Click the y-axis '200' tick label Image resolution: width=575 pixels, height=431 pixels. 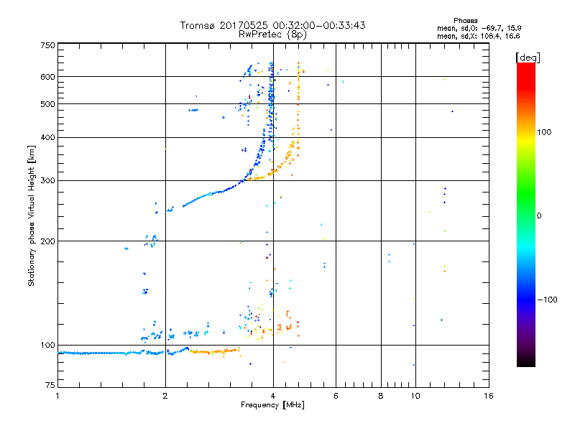click(x=47, y=241)
